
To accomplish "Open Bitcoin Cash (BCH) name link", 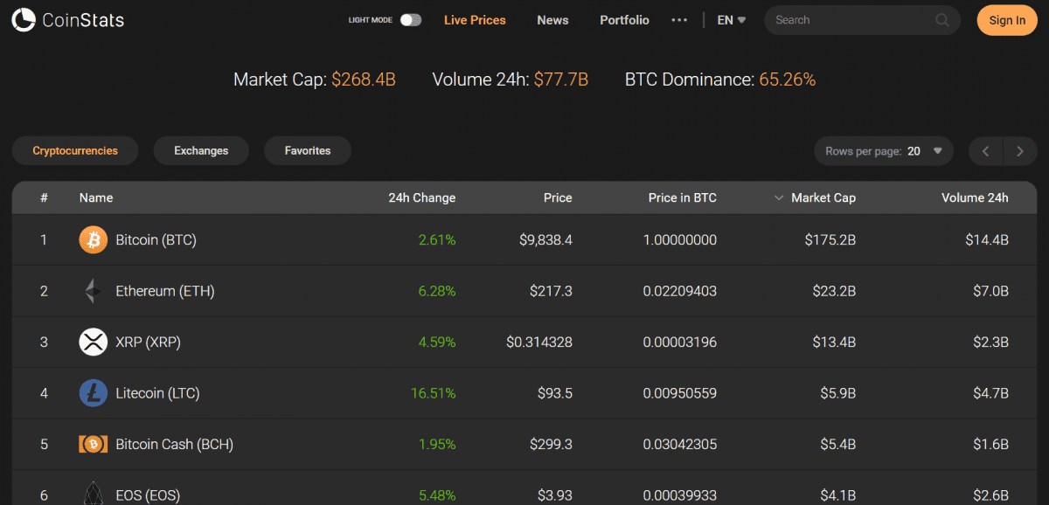I will pyautogui.click(x=174, y=444).
